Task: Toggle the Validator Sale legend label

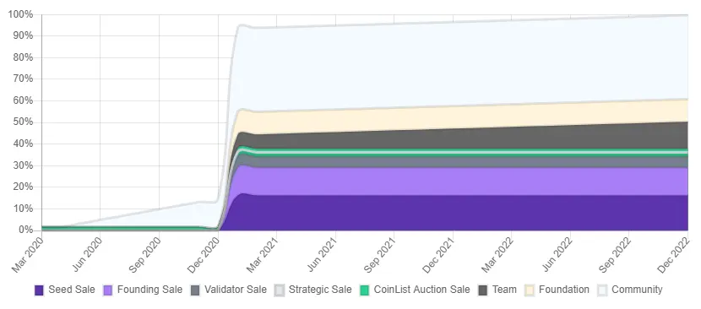Action: pos(236,290)
